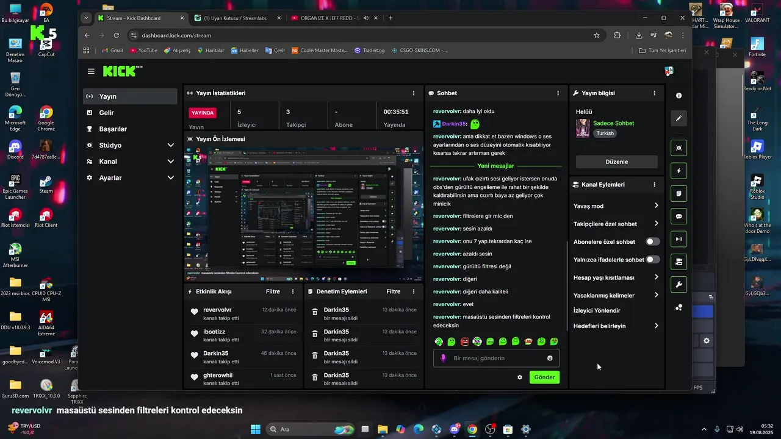The image size is (781, 439).
Task: Click profile avatar in Kick header
Action: (x=669, y=71)
